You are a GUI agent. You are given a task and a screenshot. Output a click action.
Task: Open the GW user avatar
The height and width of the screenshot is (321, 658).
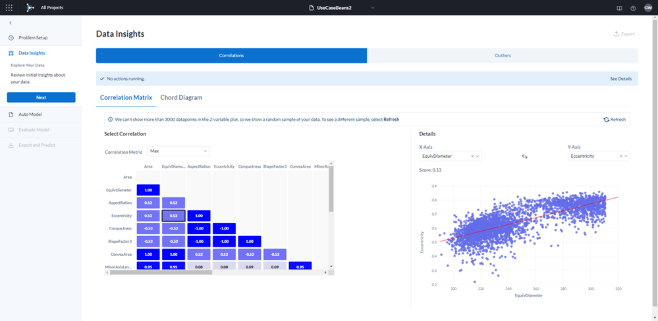[648, 7]
